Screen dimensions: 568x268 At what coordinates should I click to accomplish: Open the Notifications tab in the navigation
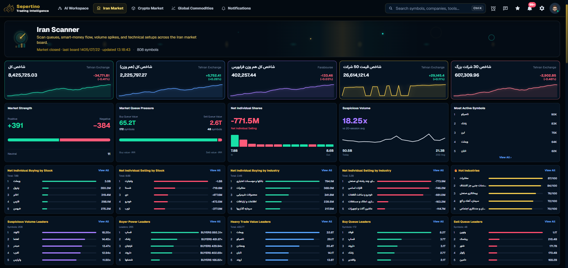[x=236, y=8]
